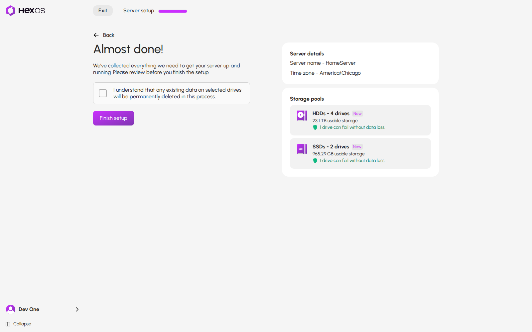The image size is (532, 332).
Task: Click the 965.29 GB usable storage text
Action: [x=338, y=154]
